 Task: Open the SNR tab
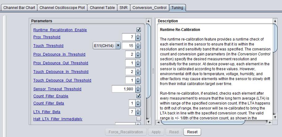click(123, 7)
